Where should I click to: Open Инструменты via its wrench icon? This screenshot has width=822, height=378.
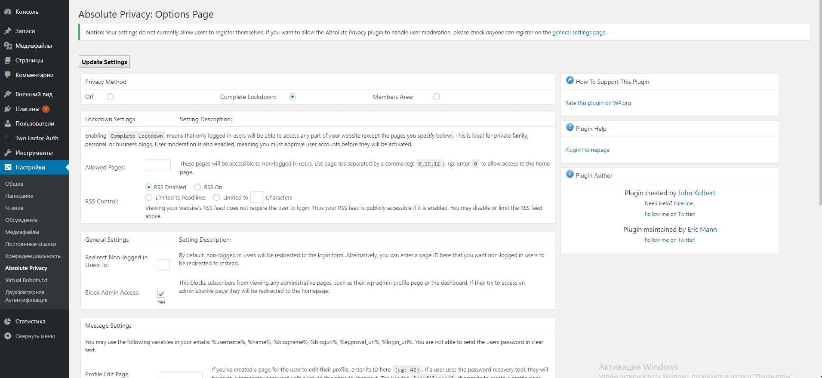click(x=8, y=153)
